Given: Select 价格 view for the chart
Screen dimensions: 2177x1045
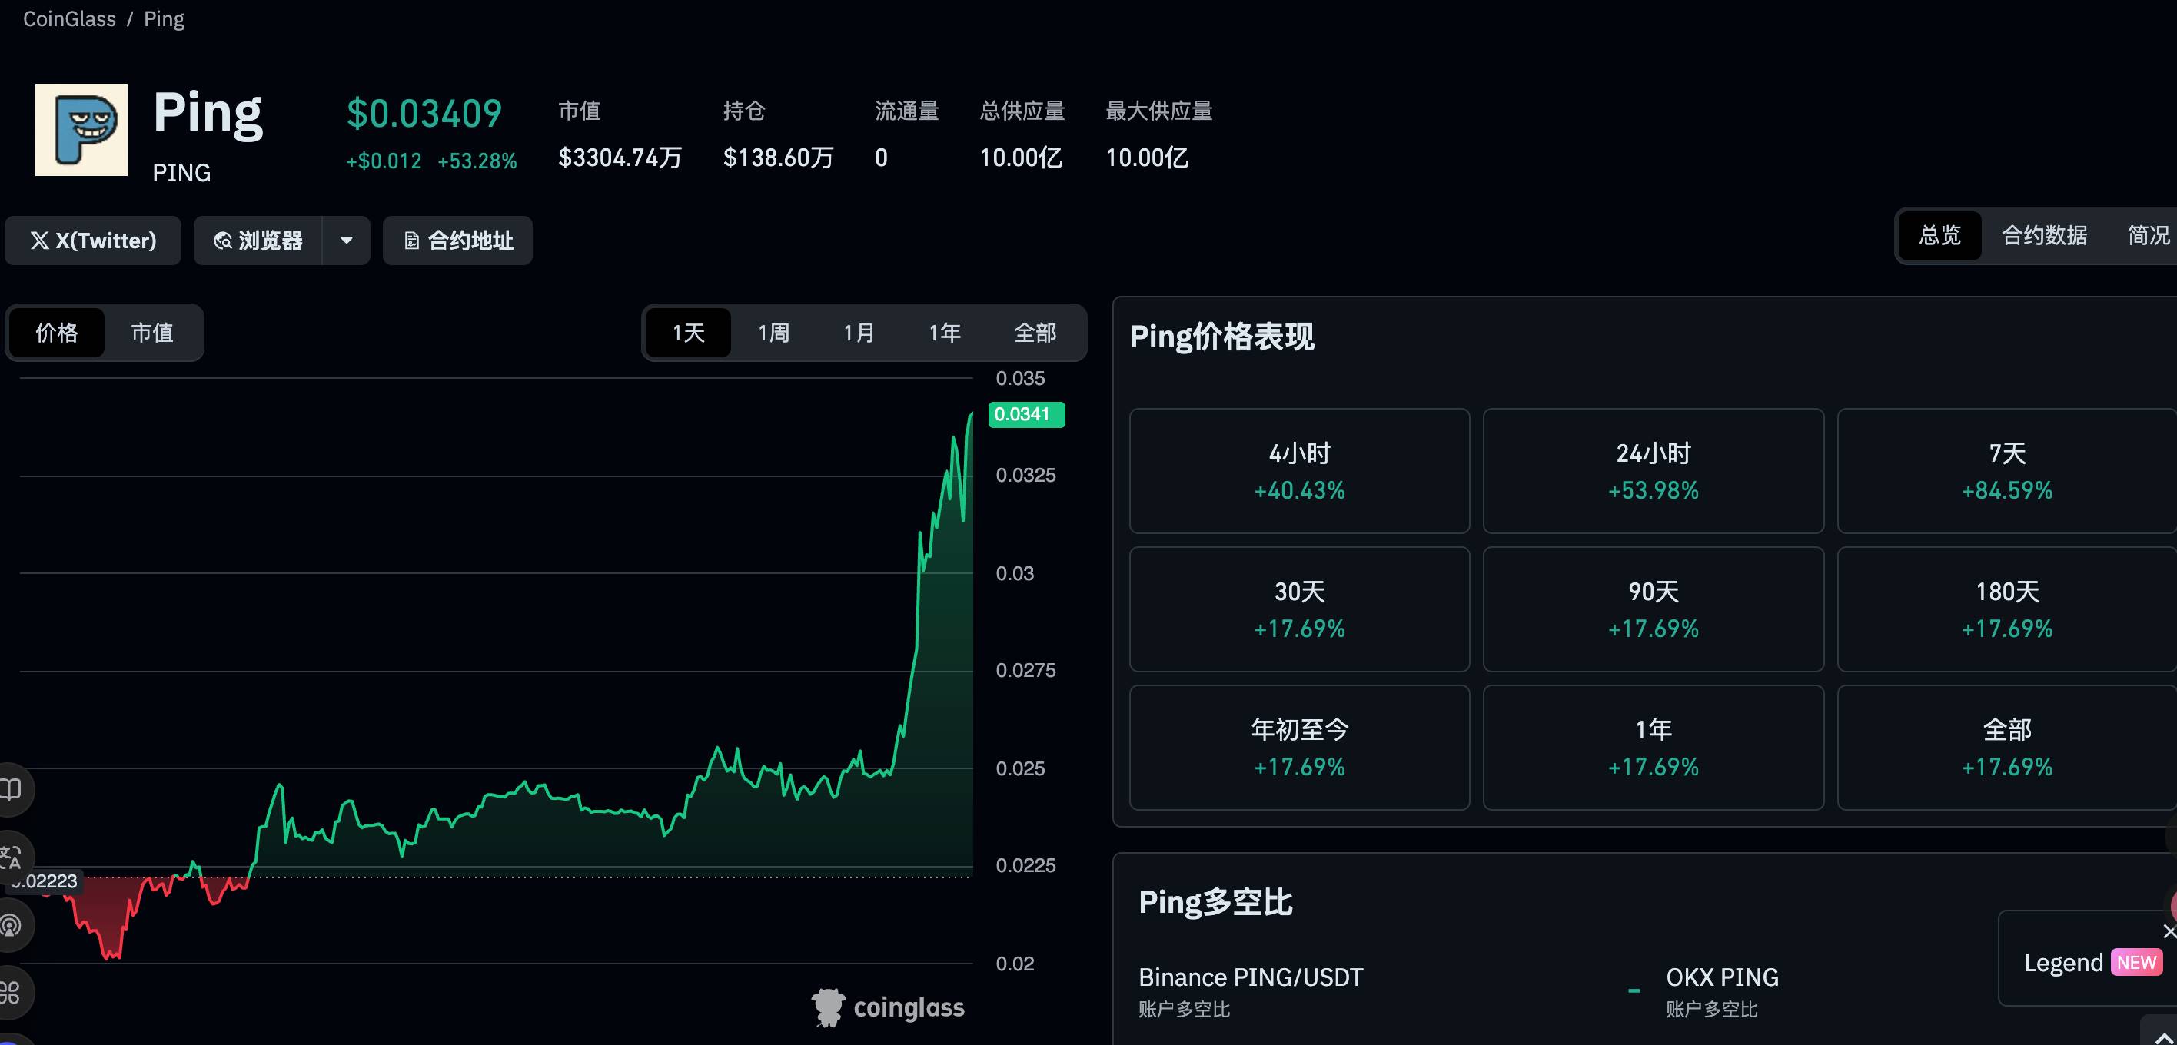Looking at the screenshot, I should [56, 332].
